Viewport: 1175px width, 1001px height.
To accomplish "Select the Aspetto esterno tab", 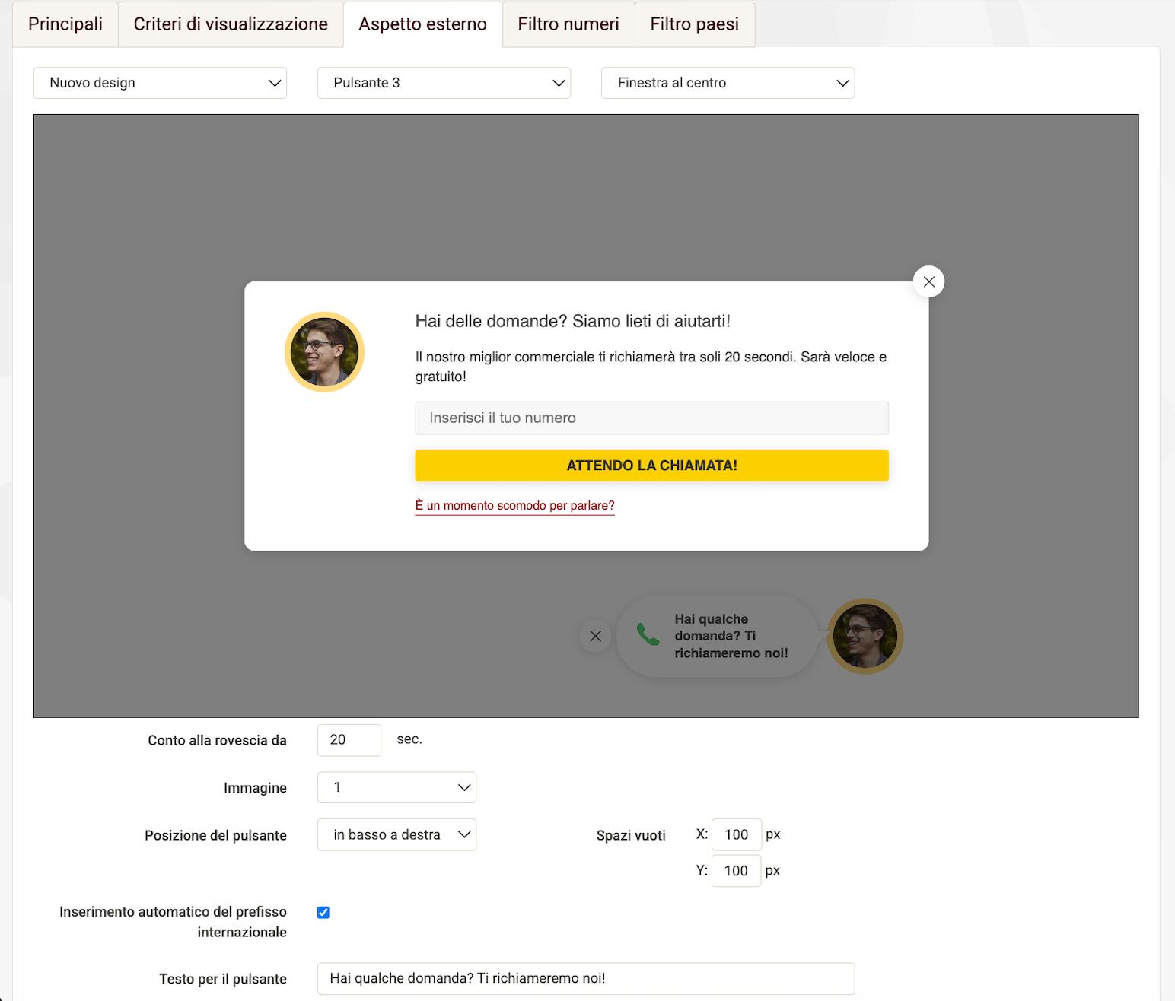I will pos(423,24).
